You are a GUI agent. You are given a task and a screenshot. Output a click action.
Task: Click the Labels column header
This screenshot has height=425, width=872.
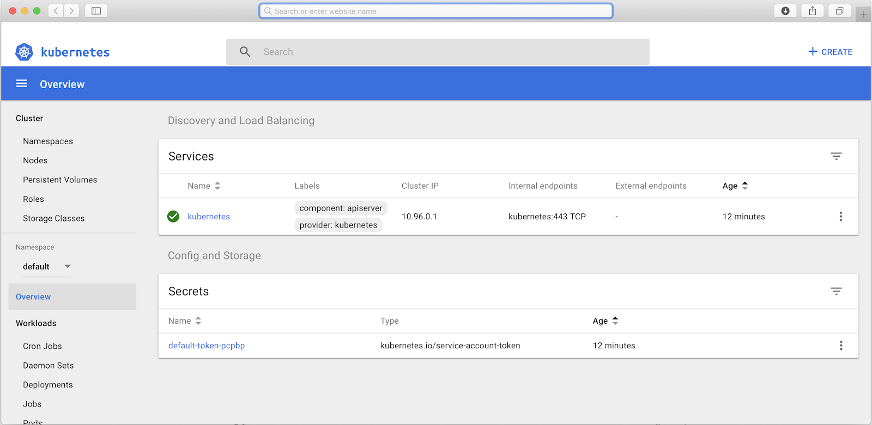(307, 186)
